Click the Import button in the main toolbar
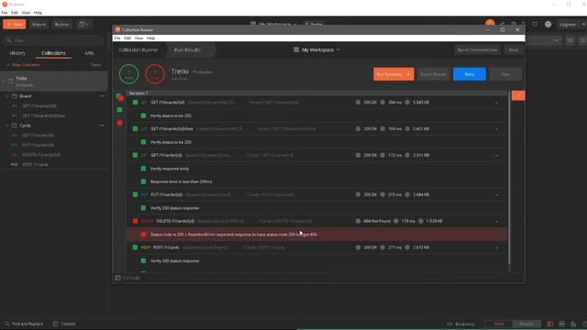Image resolution: width=587 pixels, height=330 pixels. coord(39,25)
